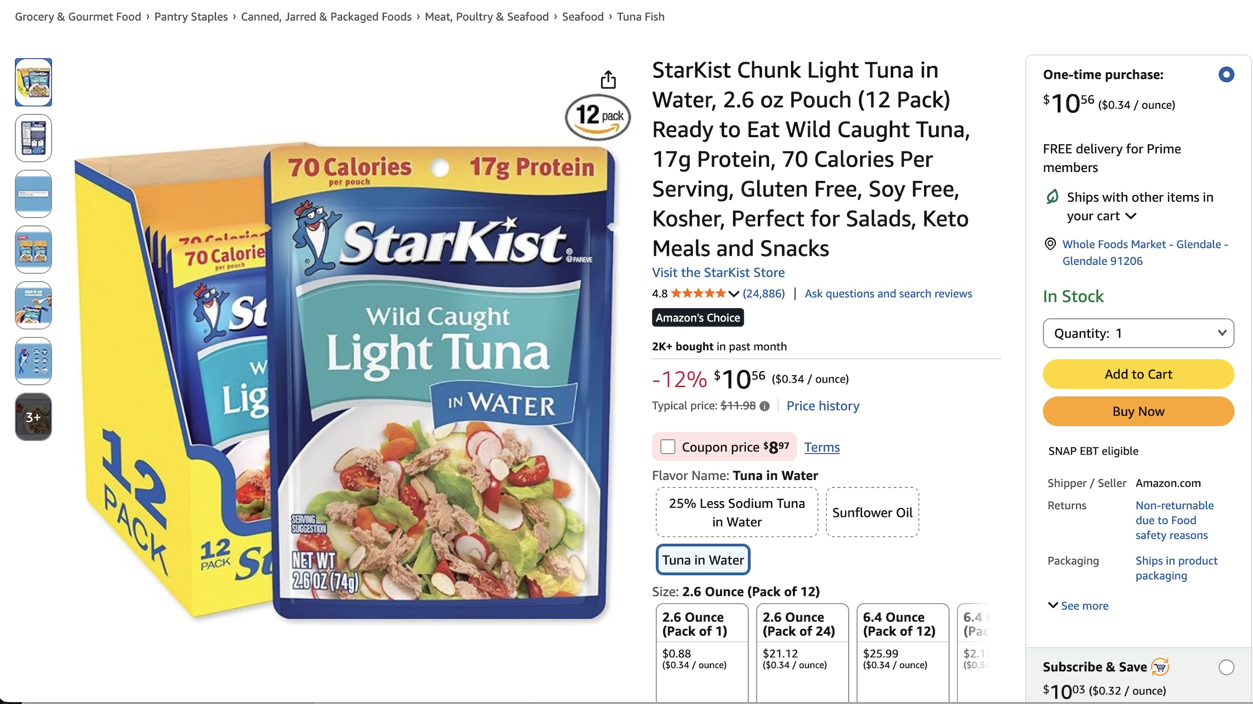
Task: Select the 3+ more images thumbnail
Action: (x=33, y=417)
